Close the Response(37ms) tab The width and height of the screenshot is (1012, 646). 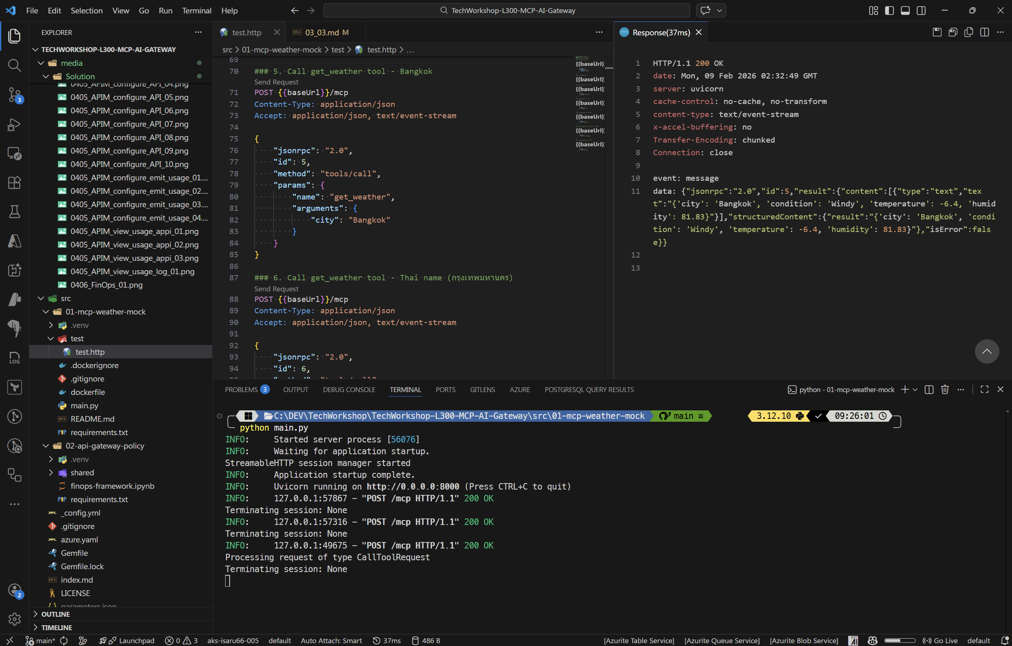(699, 33)
